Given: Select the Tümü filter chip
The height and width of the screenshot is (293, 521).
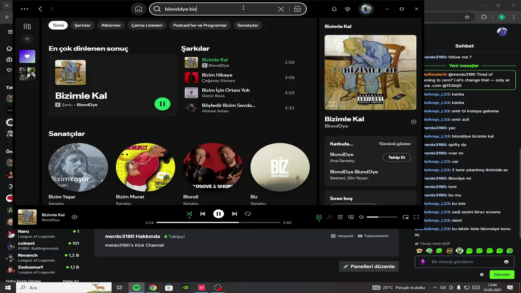Looking at the screenshot, I should pos(58,25).
